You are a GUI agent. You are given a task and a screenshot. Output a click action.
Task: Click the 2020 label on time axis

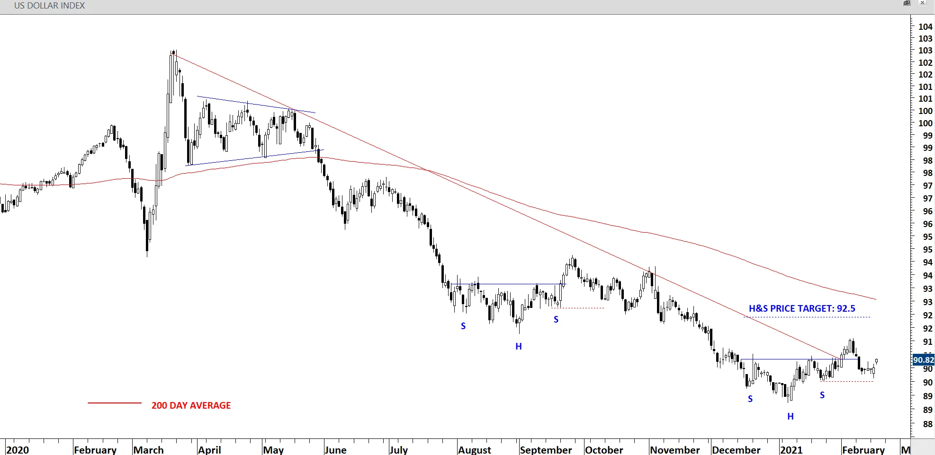tap(18, 450)
